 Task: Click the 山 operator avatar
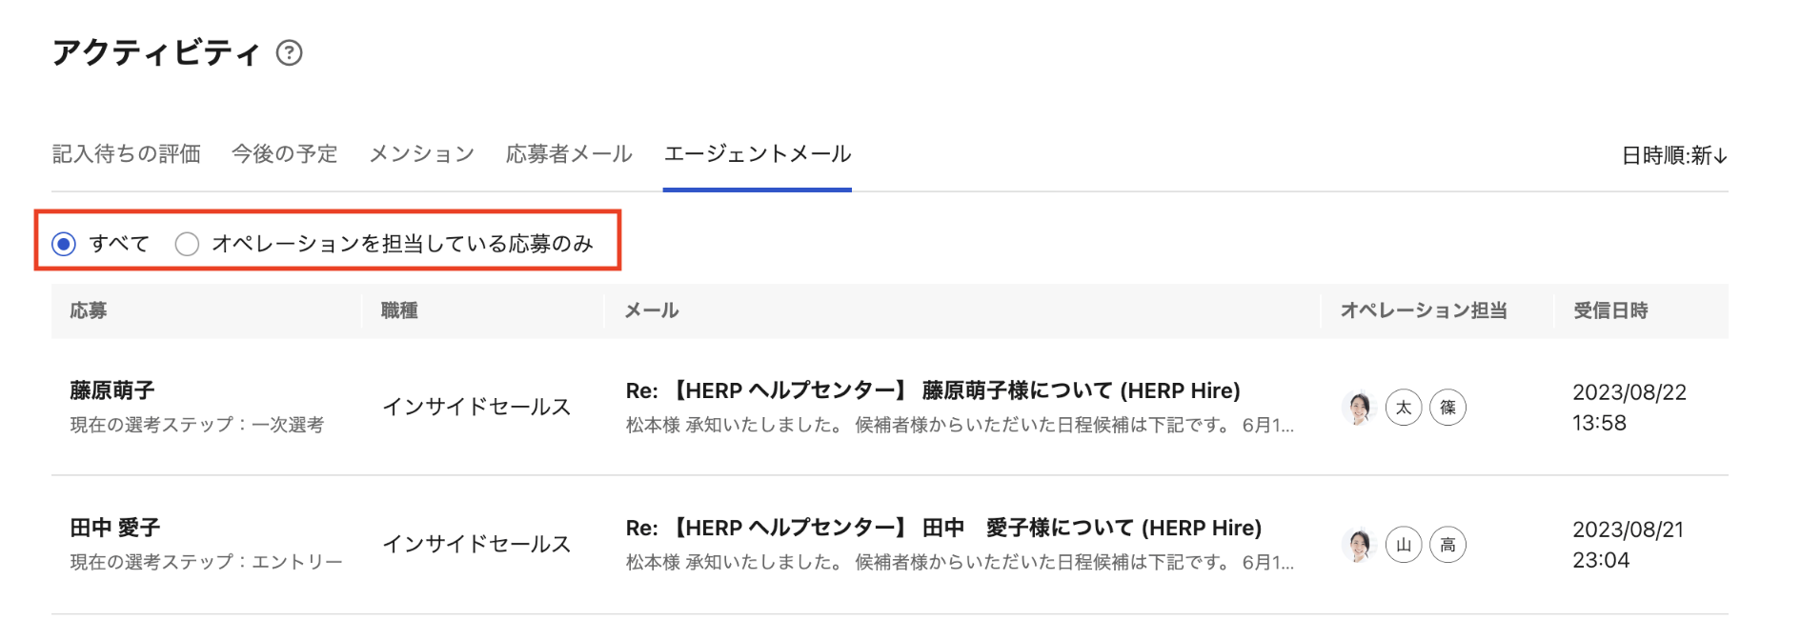(1404, 545)
